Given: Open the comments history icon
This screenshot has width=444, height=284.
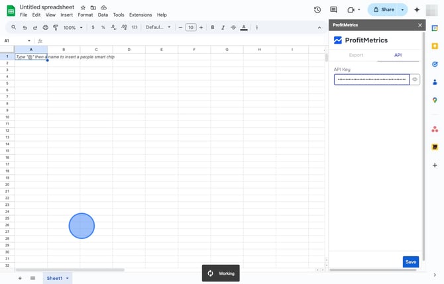Looking at the screenshot, I should click(x=333, y=10).
